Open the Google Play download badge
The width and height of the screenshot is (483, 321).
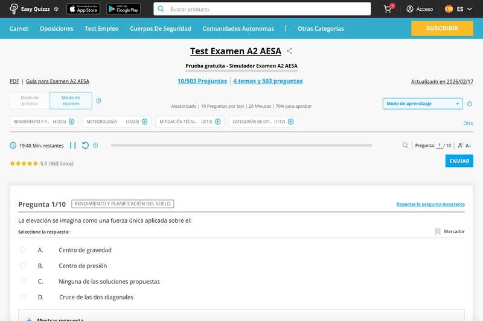pos(124,9)
